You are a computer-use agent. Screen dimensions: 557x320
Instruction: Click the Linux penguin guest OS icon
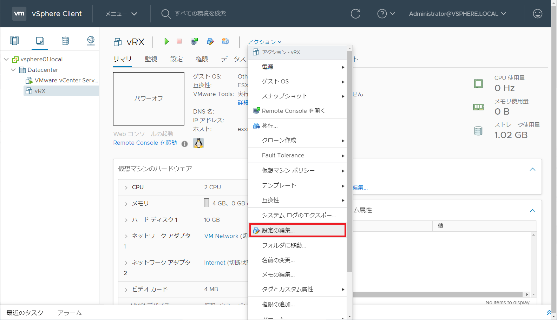[x=198, y=143]
